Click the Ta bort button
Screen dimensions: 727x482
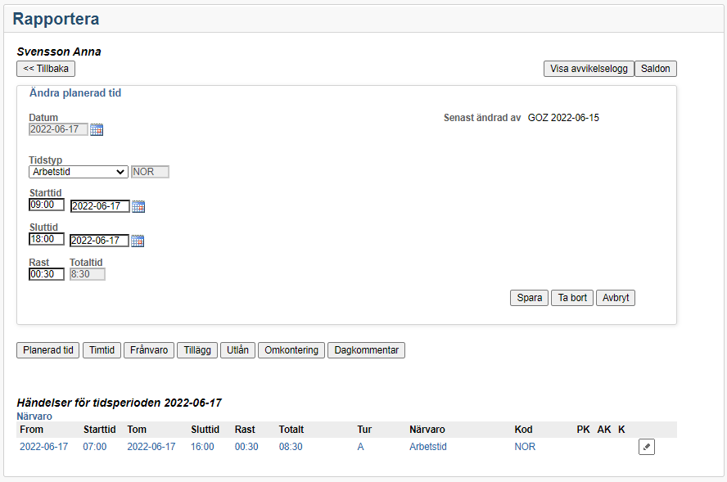(572, 298)
